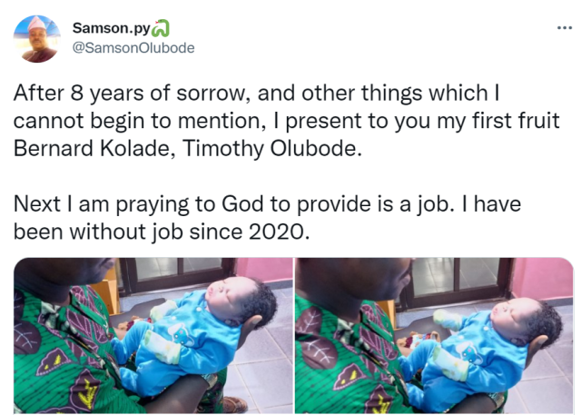581x415 pixels.
Task: Click the white mitten in the left photo
Action: point(162,346)
